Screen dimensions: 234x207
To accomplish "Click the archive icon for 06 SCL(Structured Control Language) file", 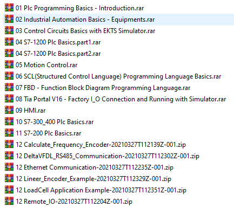I will [9, 76].
